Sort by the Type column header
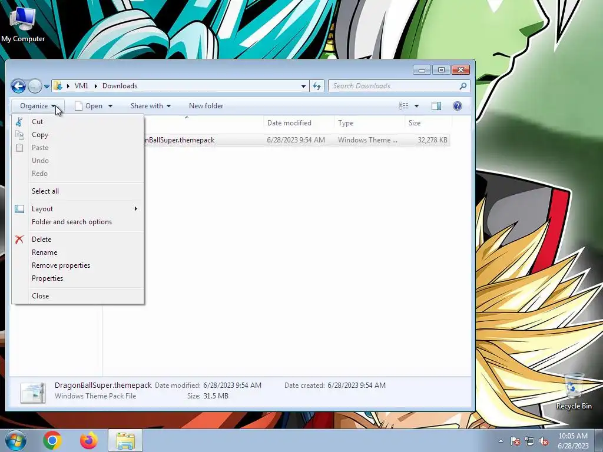The image size is (603, 452). [x=369, y=123]
